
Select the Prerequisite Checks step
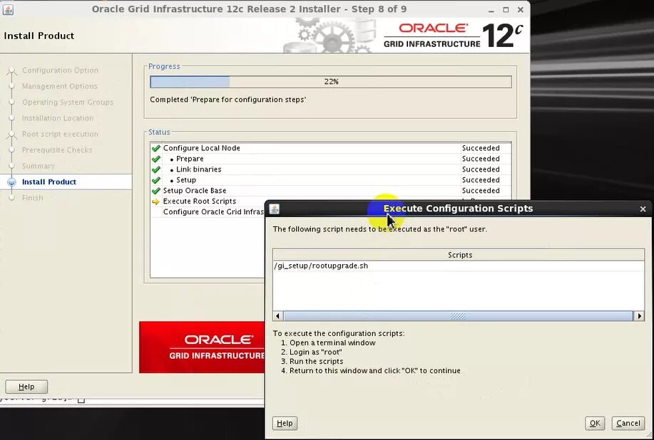[x=57, y=150]
